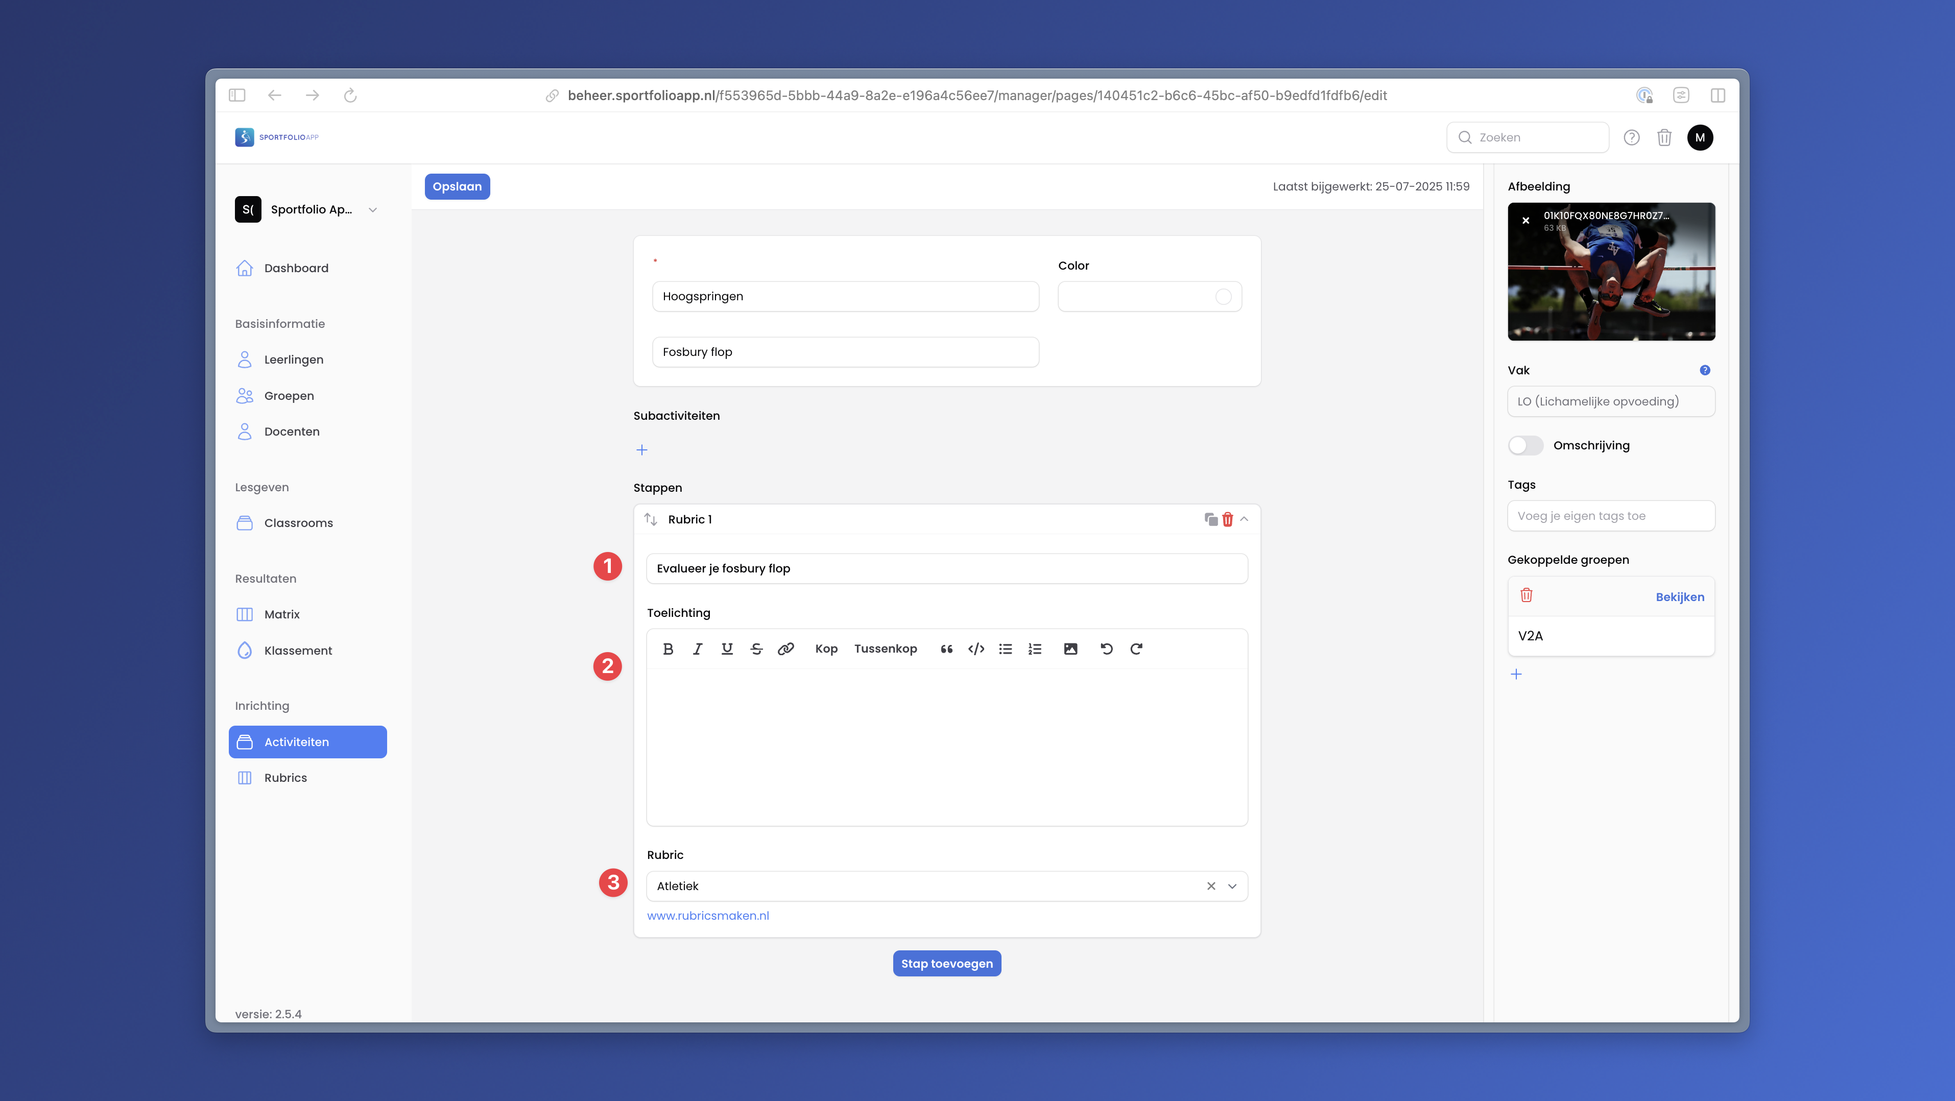Reload the current page
Viewport: 1955px width, 1101px height.
pos(350,95)
